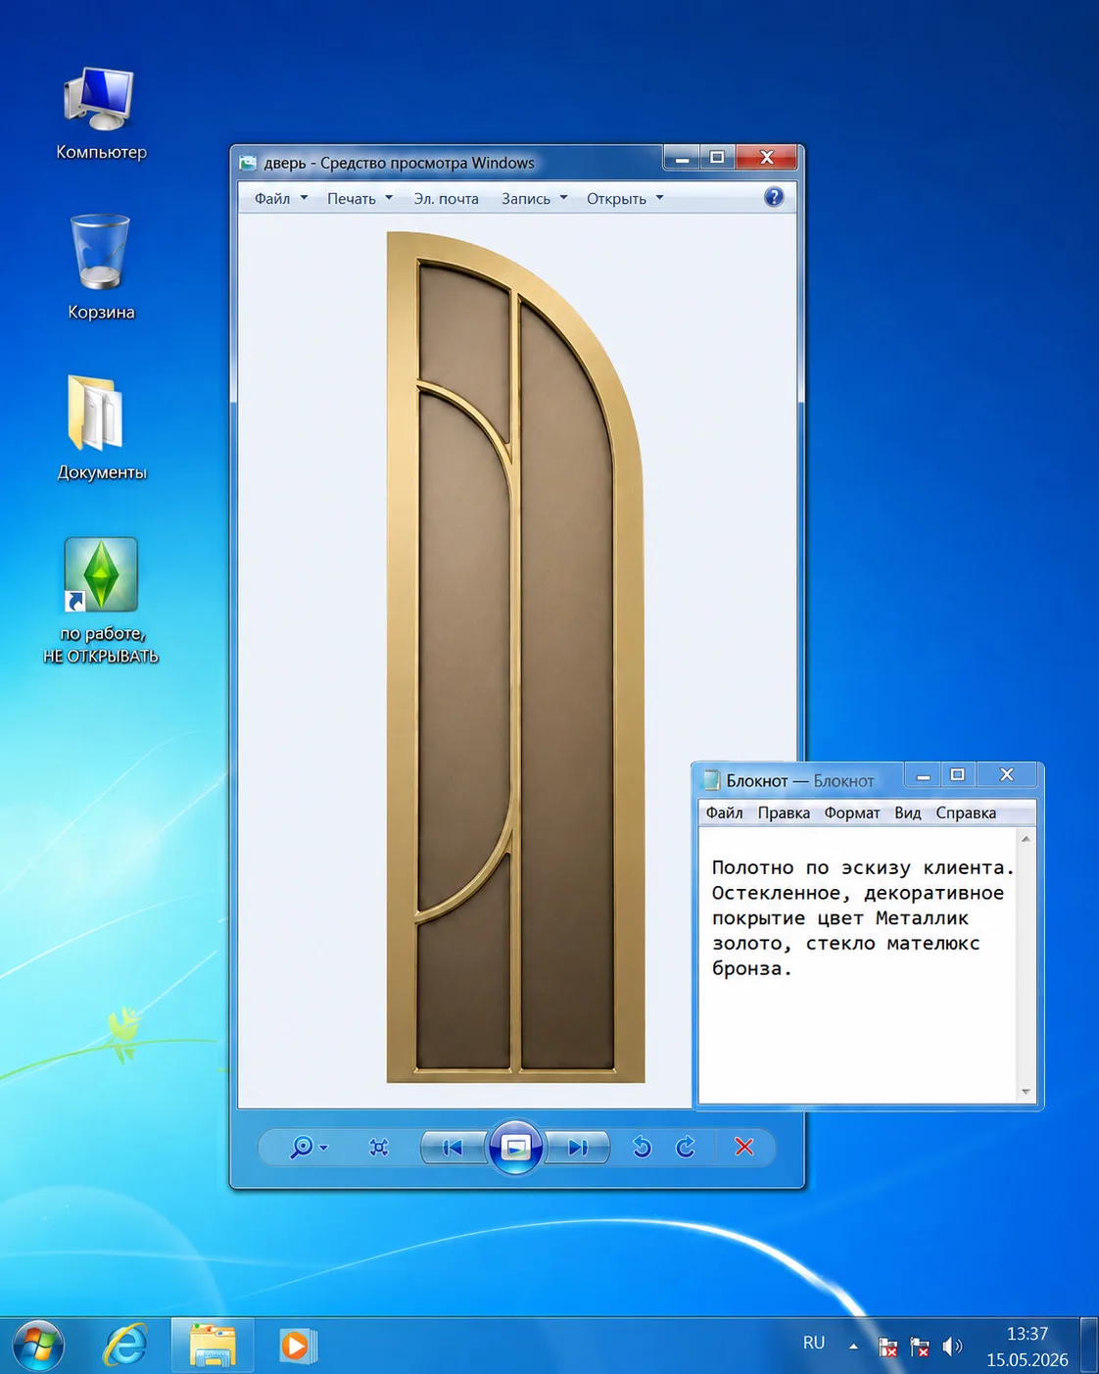
Task: Click the door image in the viewer
Action: pyautogui.click(x=515, y=658)
